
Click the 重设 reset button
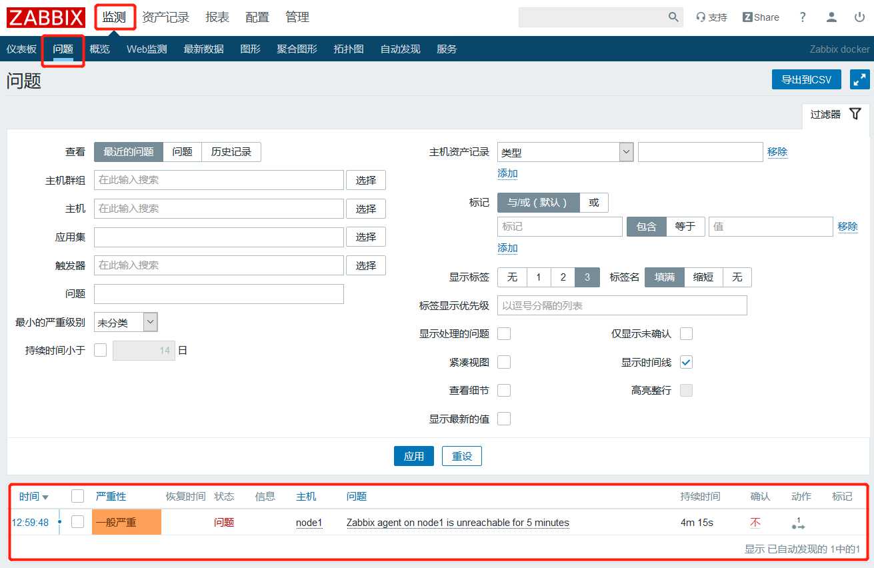click(x=462, y=456)
